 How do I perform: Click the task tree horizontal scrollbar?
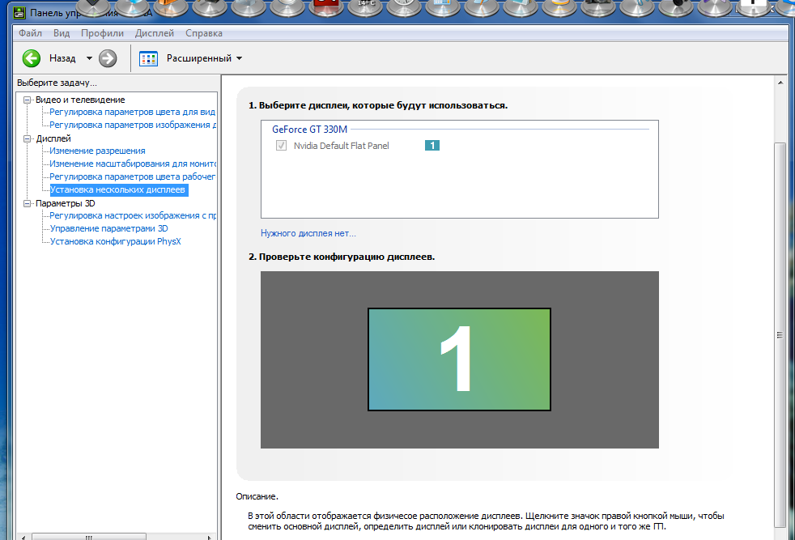tap(91, 536)
